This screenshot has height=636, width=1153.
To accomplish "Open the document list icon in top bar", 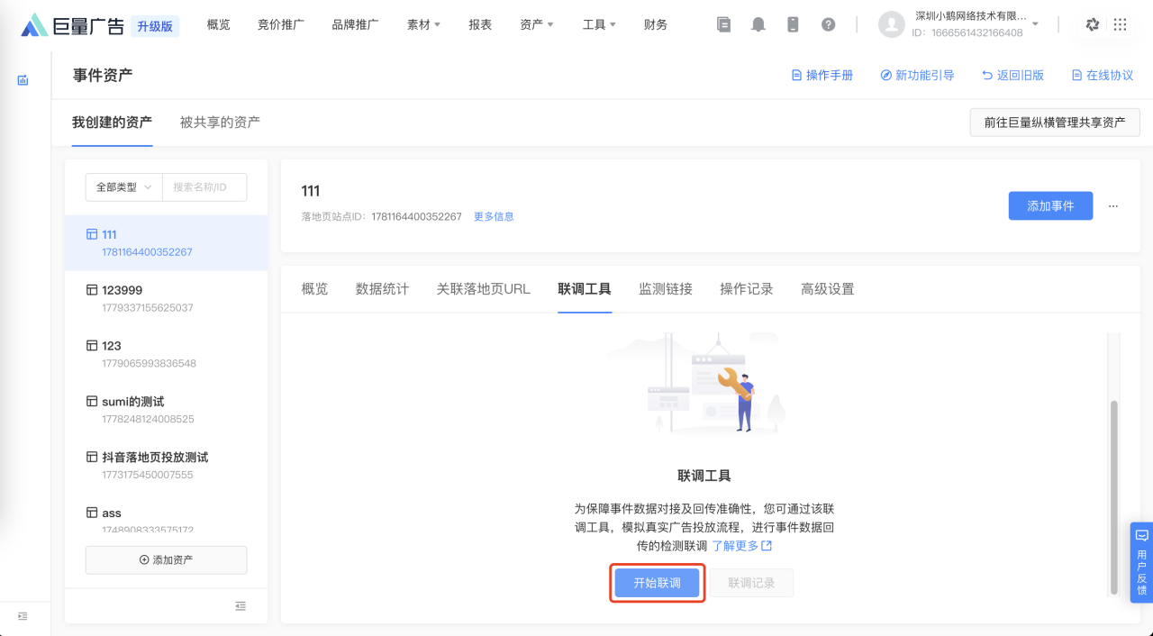I will [x=724, y=24].
